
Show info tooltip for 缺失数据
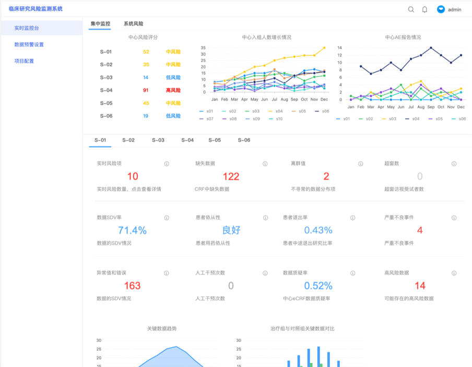click(265, 164)
